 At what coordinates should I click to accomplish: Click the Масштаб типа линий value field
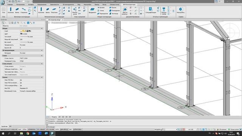point(31,39)
